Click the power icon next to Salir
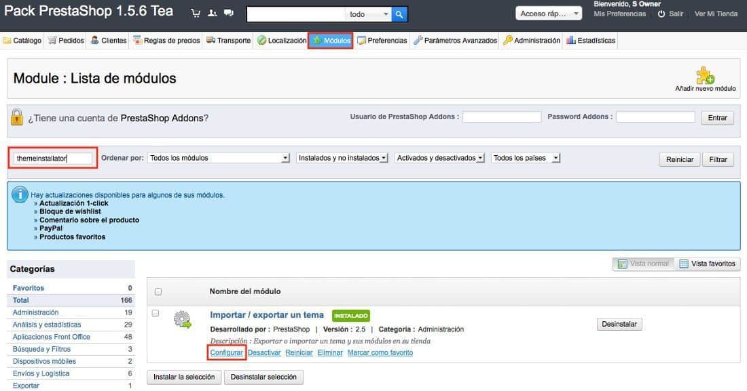 (661, 14)
